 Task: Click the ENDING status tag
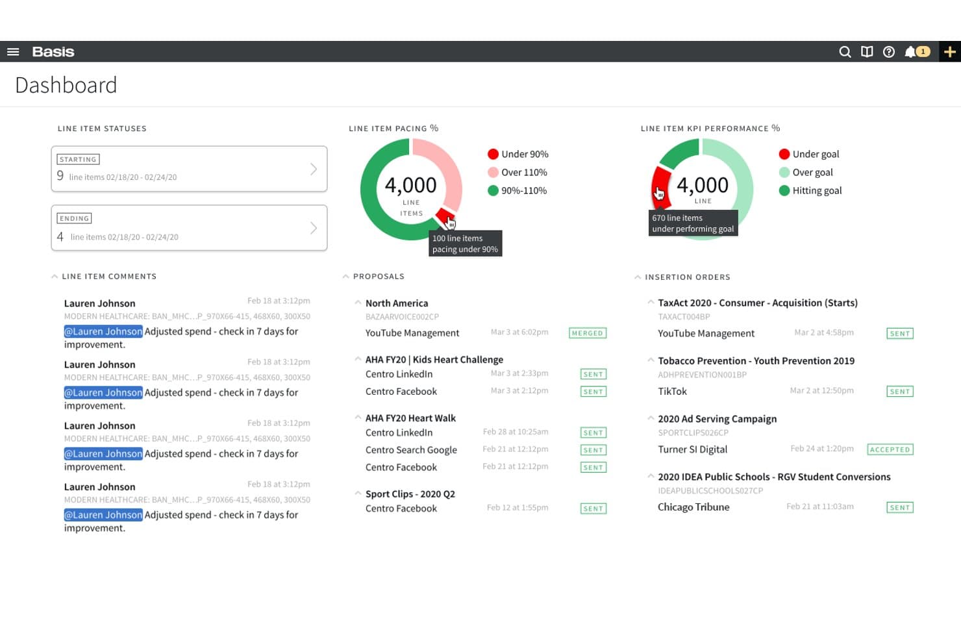point(74,218)
